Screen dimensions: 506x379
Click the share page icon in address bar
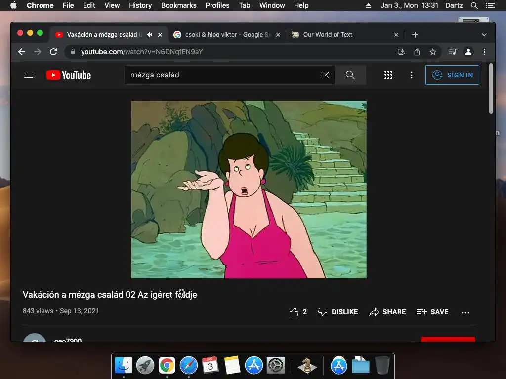417,52
